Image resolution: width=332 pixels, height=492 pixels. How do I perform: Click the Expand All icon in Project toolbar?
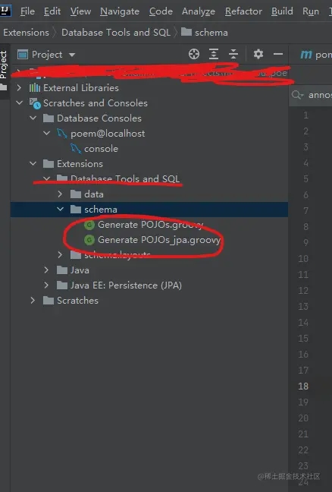(214, 54)
